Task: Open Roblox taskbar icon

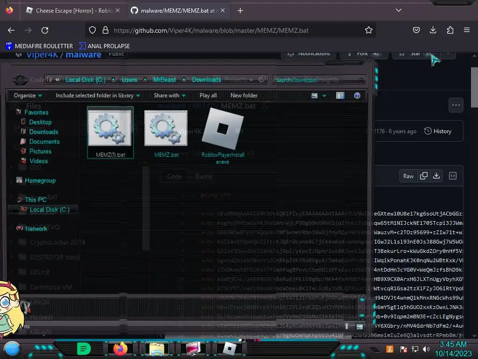Action: 230,349
